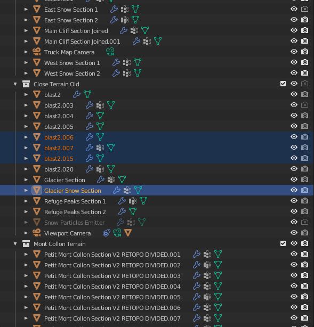Screen dimensions: 314x327
Task: Expand the Truck Map Camera row
Action: (26, 52)
